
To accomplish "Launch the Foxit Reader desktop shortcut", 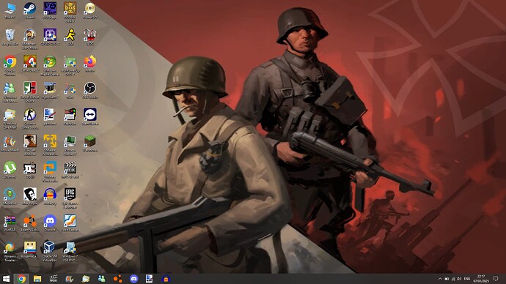I will (70, 223).
